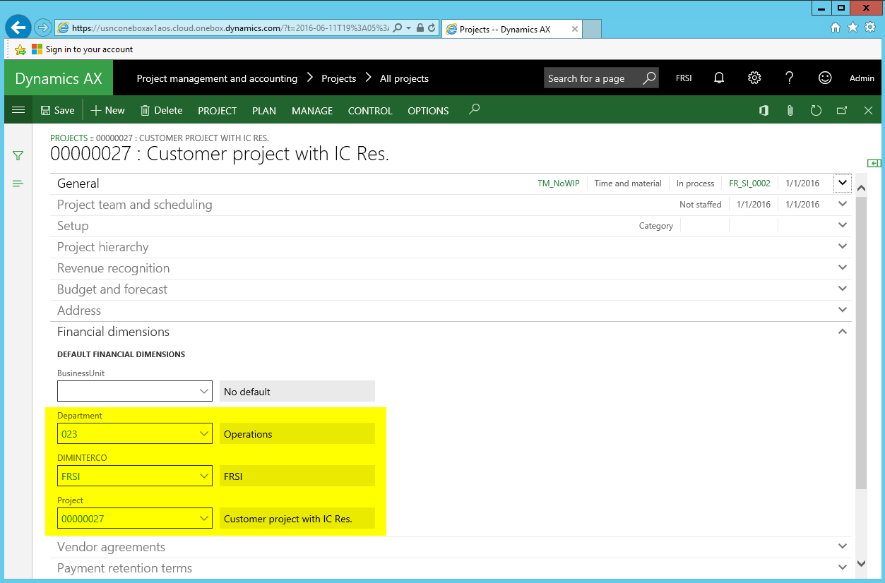The height and width of the screenshot is (583, 885).
Task: Expand the Revenue recognition section
Action: pyautogui.click(x=842, y=268)
